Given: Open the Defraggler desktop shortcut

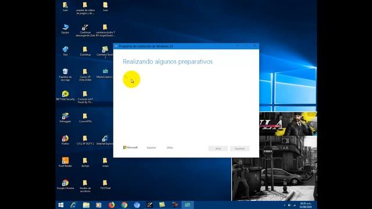Looking at the screenshot, I should 65,118.
